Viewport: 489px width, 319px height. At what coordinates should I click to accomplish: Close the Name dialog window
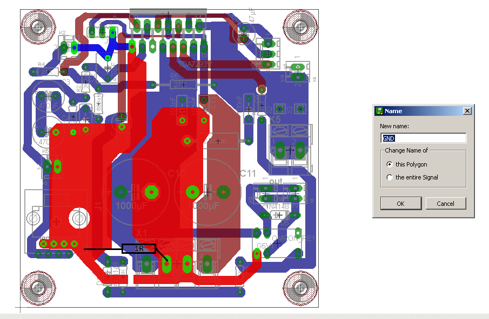(467, 111)
